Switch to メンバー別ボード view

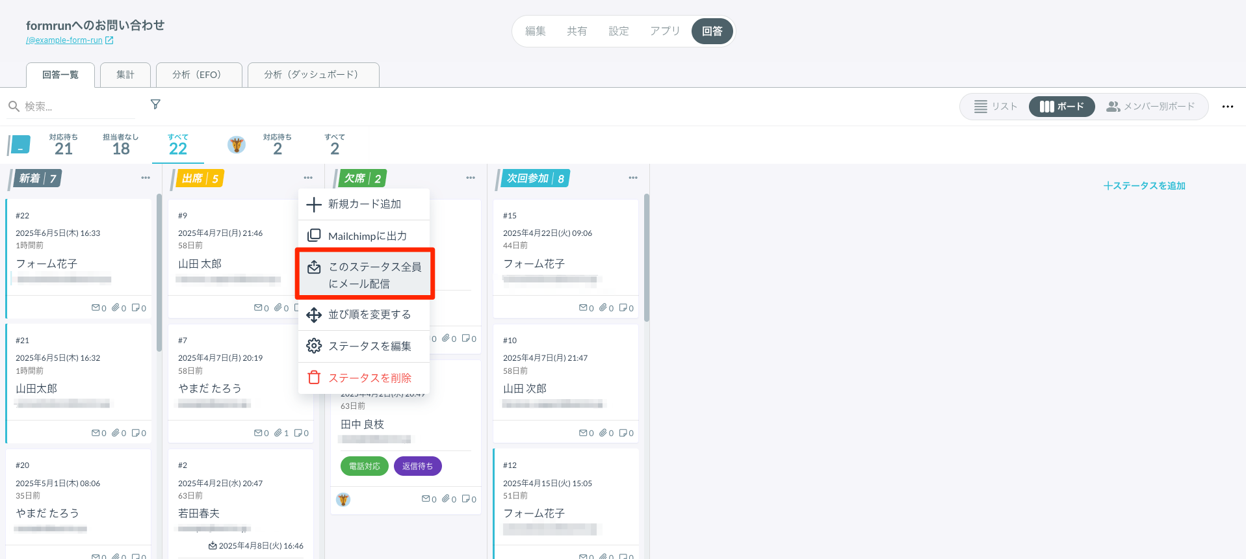1150,107
